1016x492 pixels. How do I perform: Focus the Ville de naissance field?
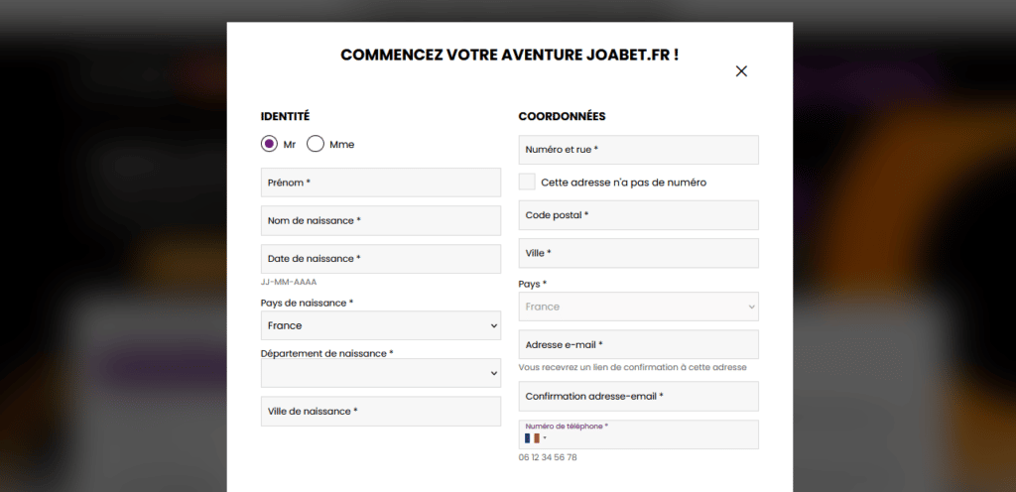tap(381, 412)
